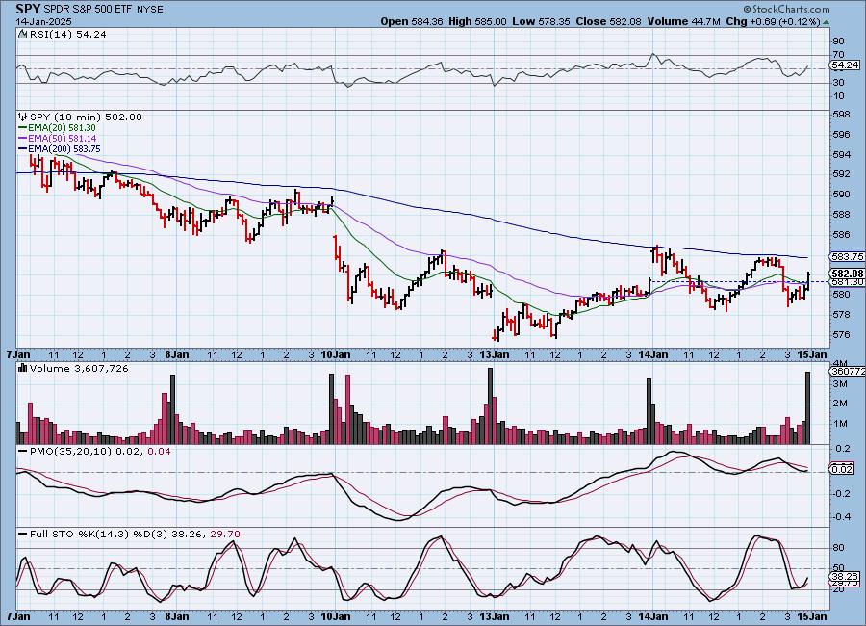Click 7Jan date marker under stochastic panel
866x626 pixels.
pos(17,616)
